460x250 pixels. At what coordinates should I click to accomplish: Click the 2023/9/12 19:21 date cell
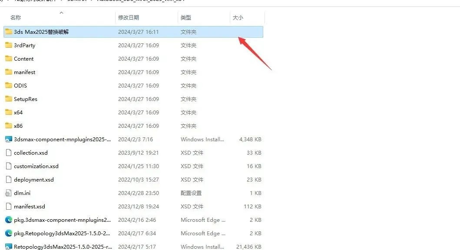tap(139, 153)
